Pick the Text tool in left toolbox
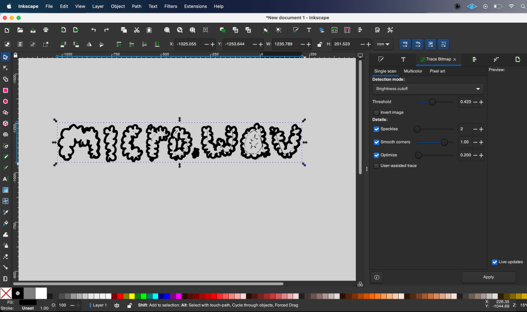 click(x=6, y=179)
